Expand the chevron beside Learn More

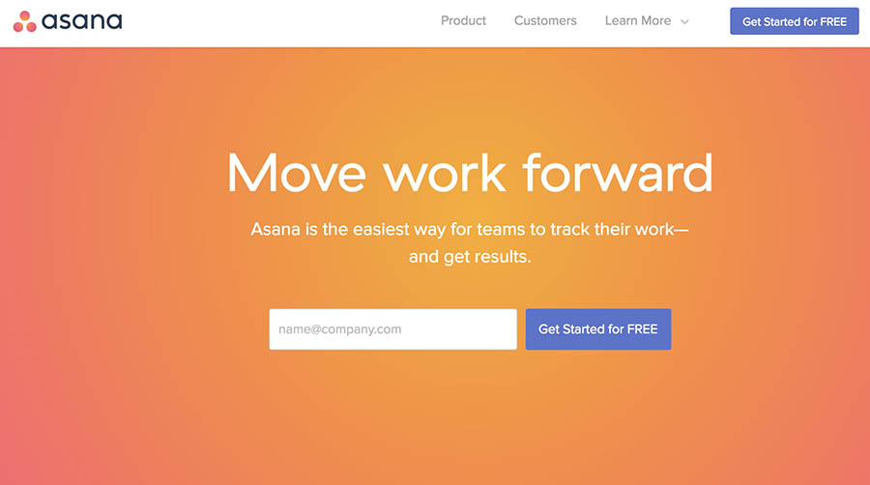(684, 22)
